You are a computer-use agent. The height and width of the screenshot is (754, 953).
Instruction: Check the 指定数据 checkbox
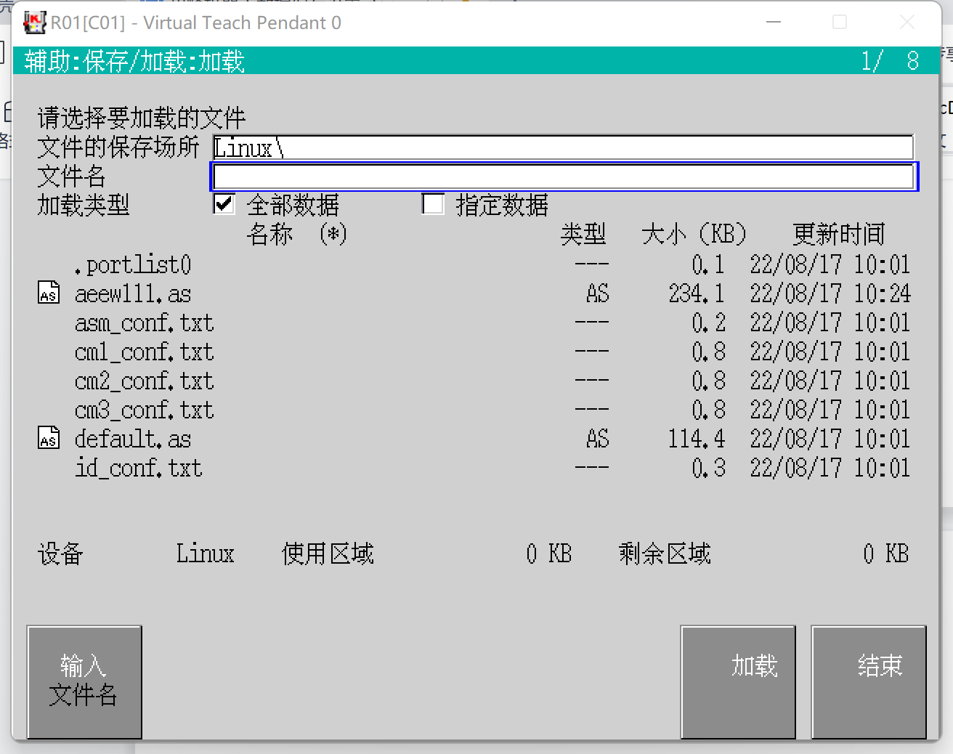click(x=433, y=204)
